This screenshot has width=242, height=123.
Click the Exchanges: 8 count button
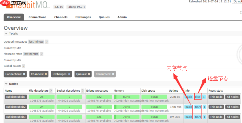pyautogui.click(x=62, y=74)
